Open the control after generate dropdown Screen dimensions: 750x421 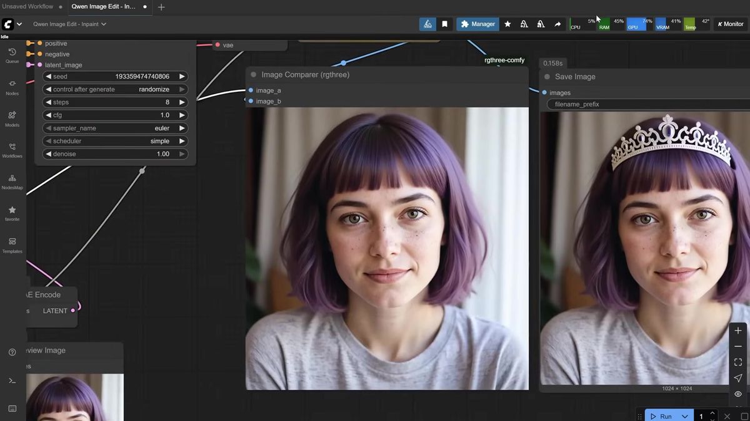click(x=115, y=89)
